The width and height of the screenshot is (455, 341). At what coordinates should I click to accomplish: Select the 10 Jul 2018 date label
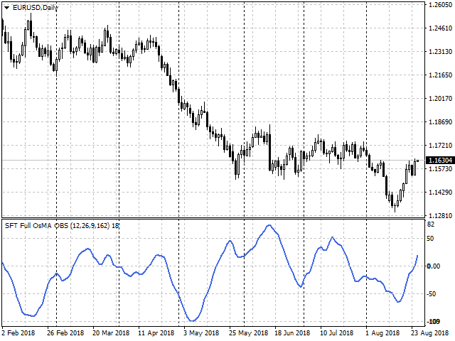[338, 332]
